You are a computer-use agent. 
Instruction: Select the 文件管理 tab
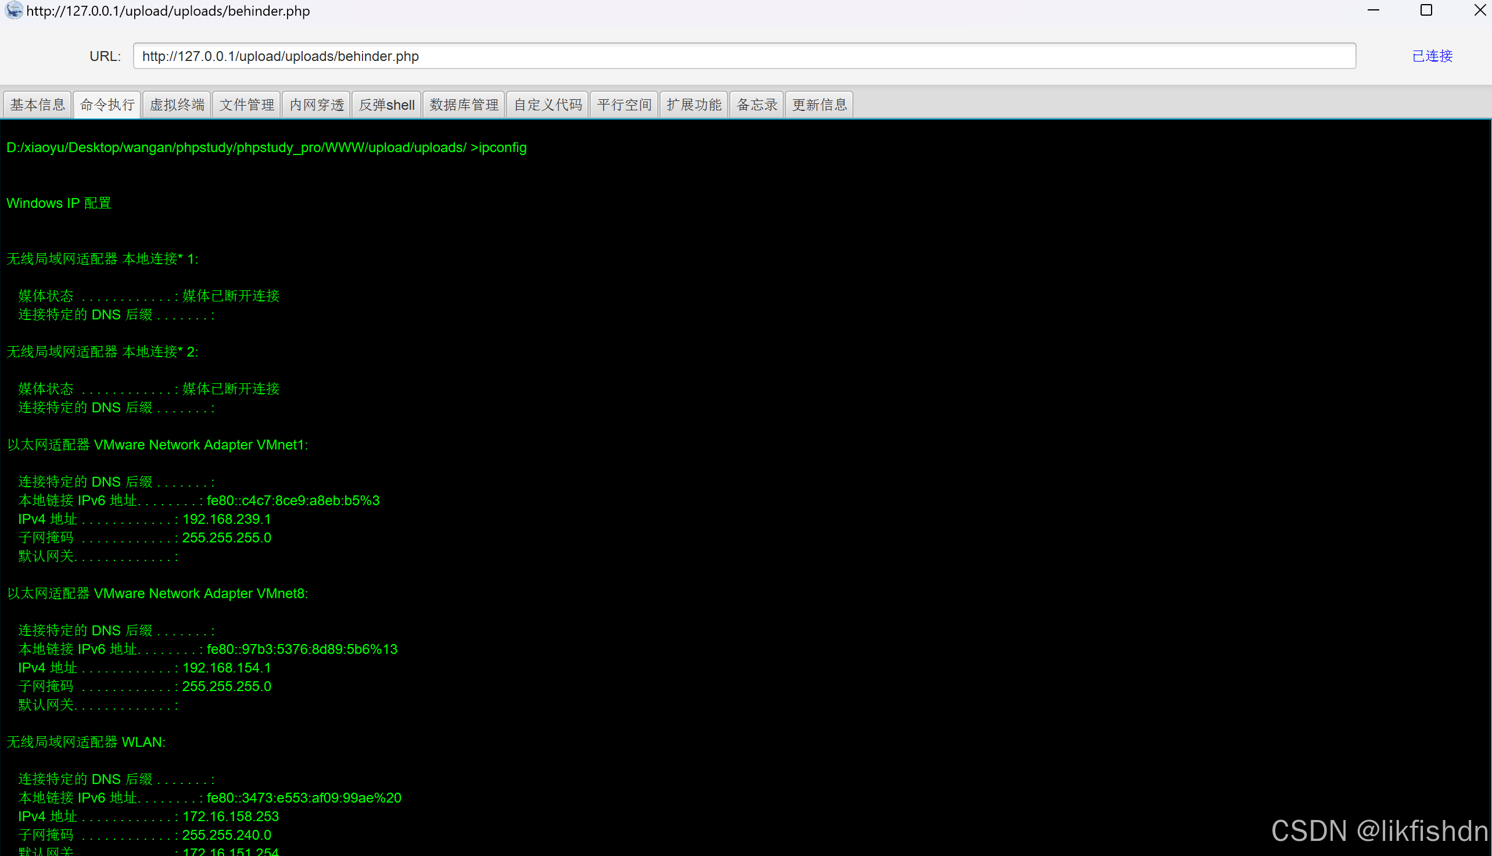(x=246, y=105)
